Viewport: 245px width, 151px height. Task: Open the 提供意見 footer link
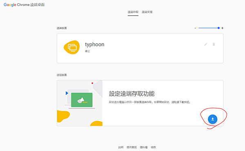[131, 147]
